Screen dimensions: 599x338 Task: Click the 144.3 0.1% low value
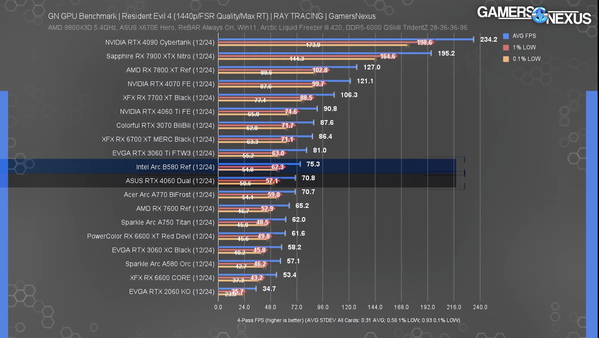click(297, 59)
